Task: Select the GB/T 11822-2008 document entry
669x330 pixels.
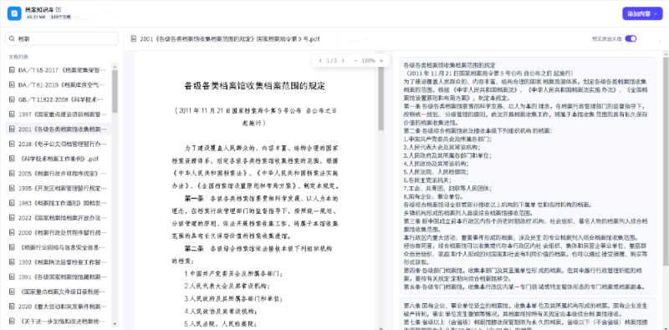Action: pos(58,99)
